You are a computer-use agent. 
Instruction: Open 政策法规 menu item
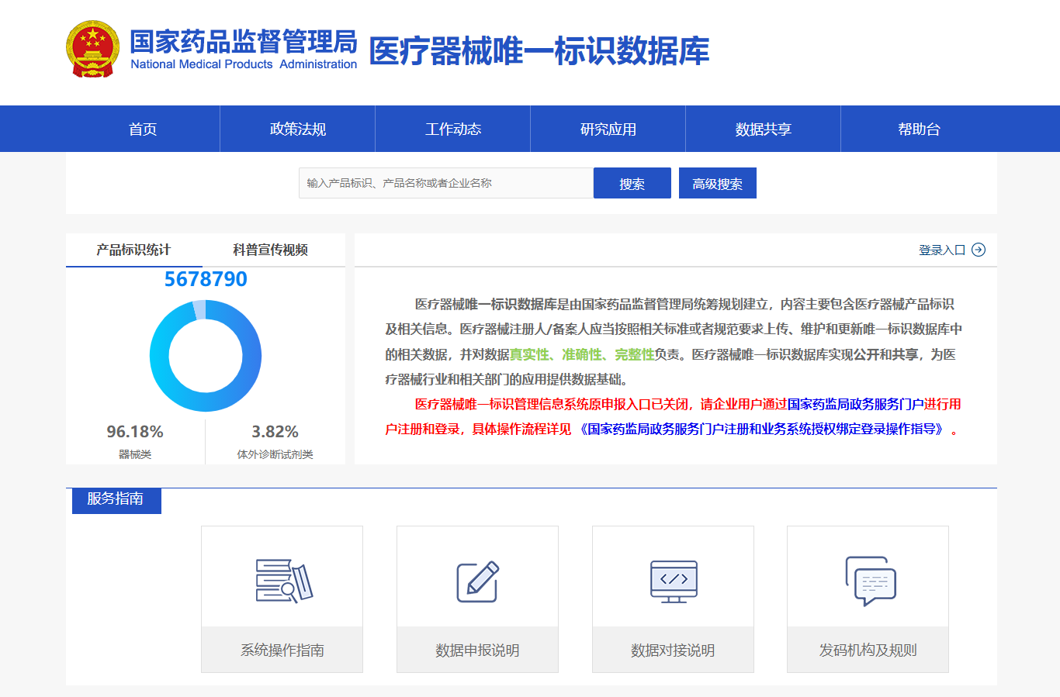click(298, 129)
